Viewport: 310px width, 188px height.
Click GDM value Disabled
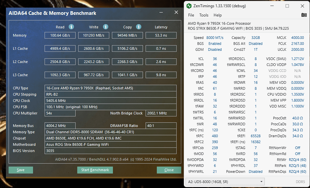pos(215,49)
